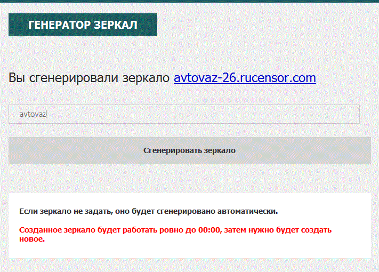Focus the mirror name input field
The height and width of the screenshot is (272, 379).
[184, 114]
